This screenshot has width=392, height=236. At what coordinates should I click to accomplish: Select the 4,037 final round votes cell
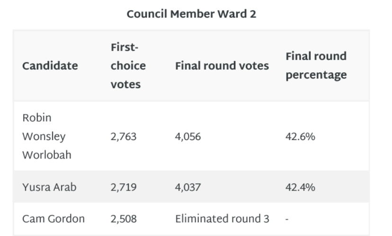click(188, 187)
